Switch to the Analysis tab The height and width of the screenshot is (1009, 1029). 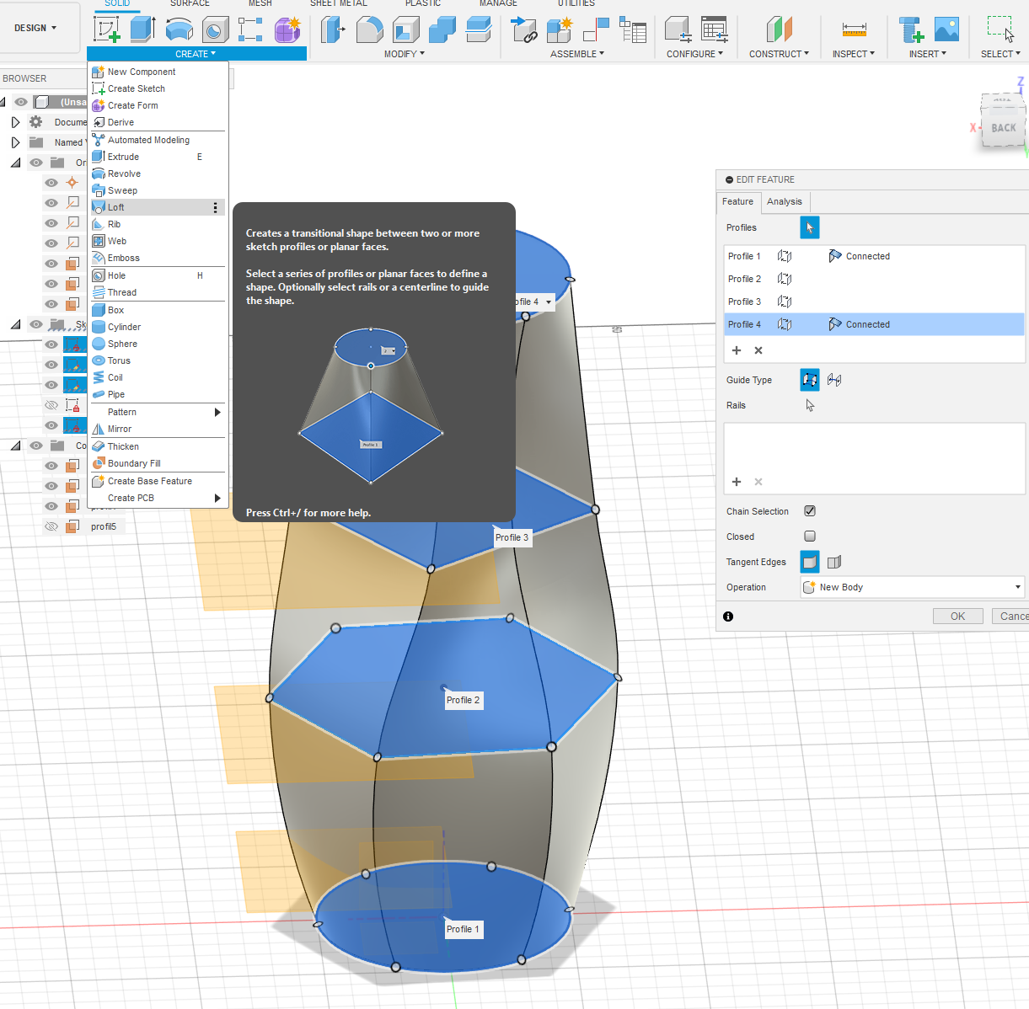point(784,201)
